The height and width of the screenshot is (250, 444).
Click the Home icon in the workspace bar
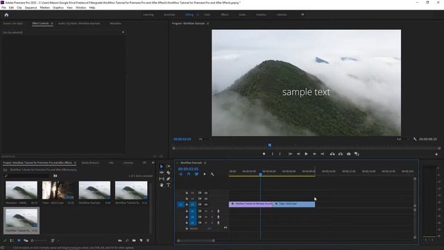(6, 15)
